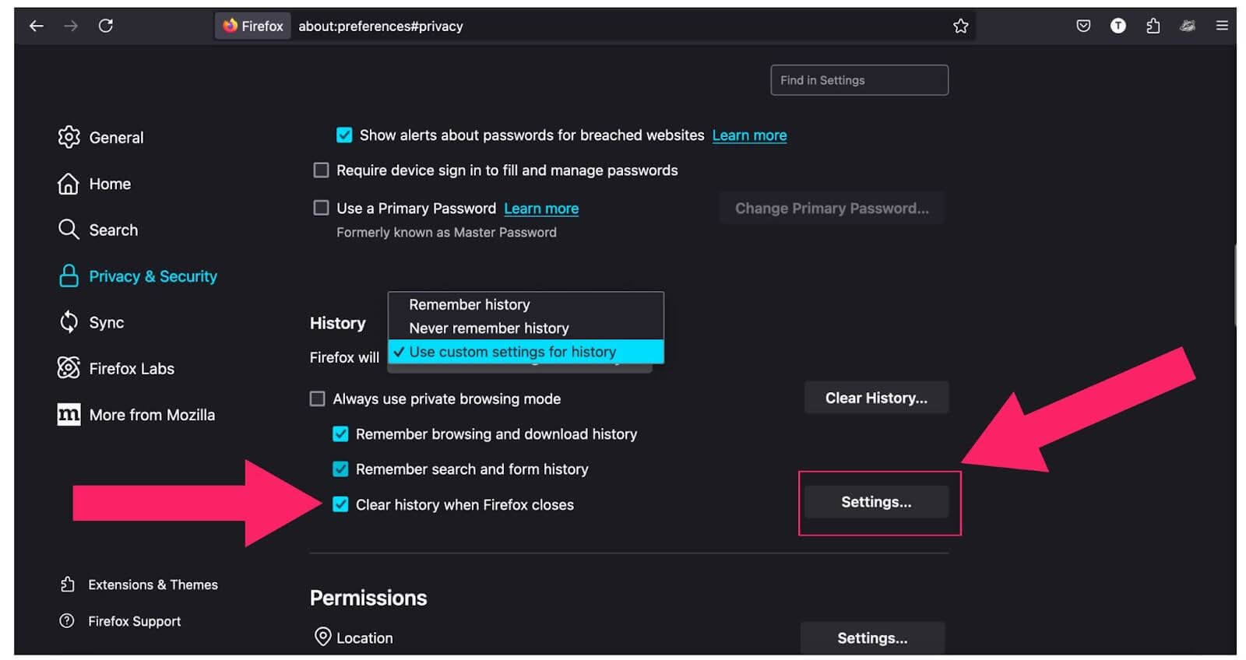Click the Sync arrows icon in sidebar
Viewport: 1246px width, 660px height.
pyautogui.click(x=69, y=321)
